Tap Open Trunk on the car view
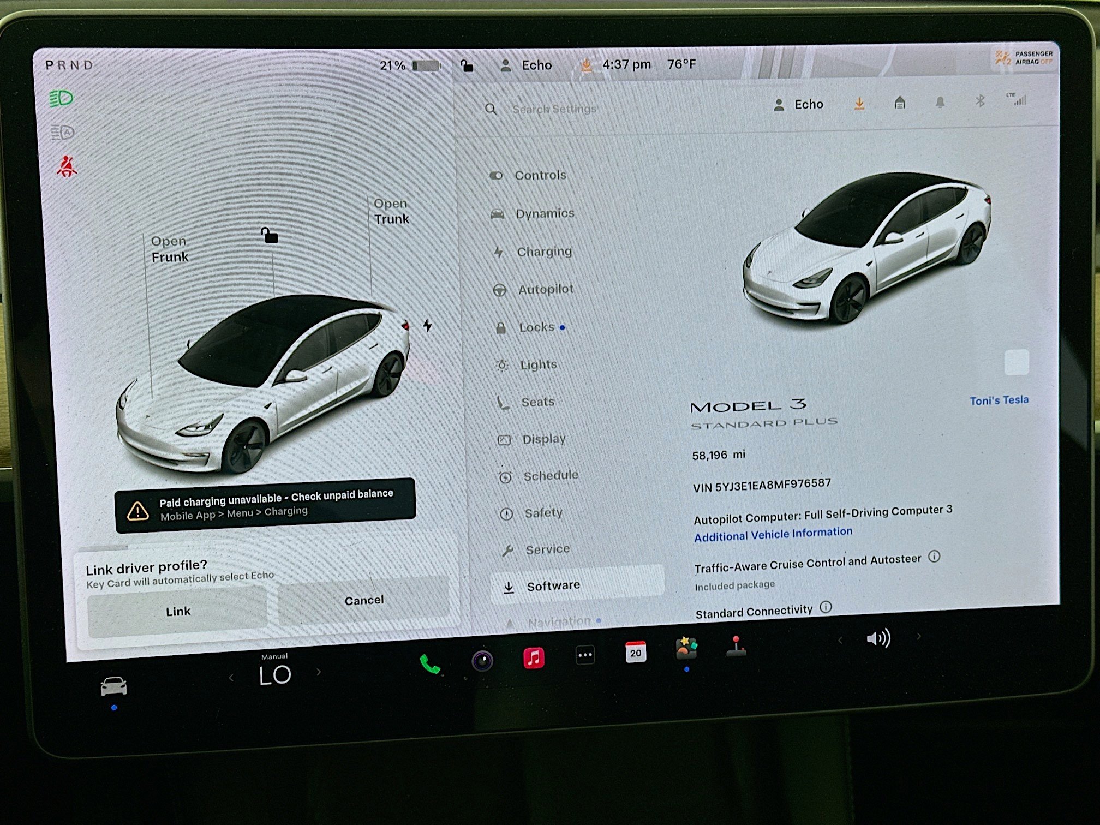The image size is (1100, 825). (391, 211)
